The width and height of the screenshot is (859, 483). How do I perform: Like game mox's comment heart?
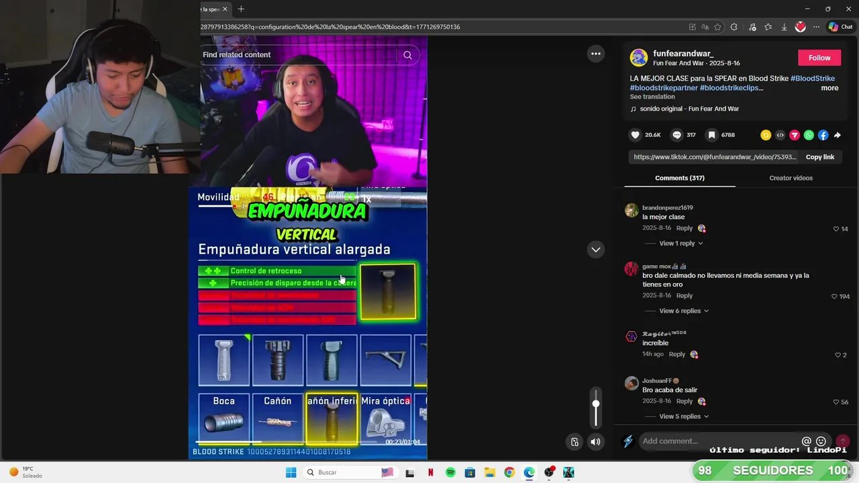(x=834, y=297)
